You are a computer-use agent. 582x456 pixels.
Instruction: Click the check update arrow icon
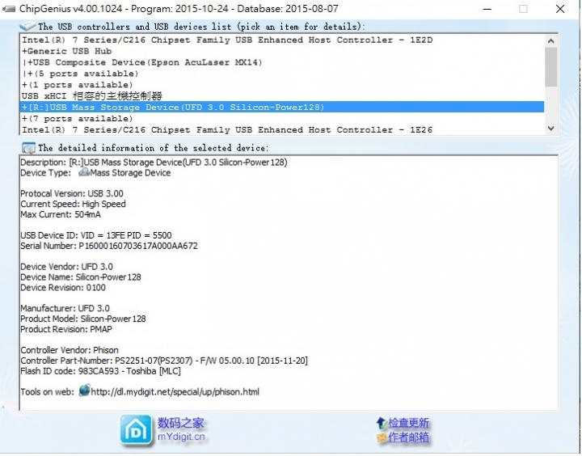[382, 423]
